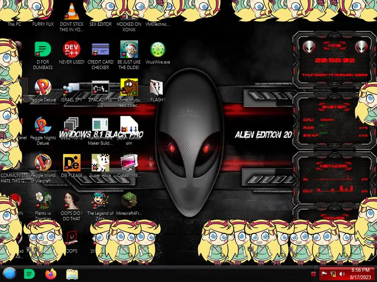Click the SYSTEM gadget with CPU and RAM
The width and height of the screenshot is (377, 282).
point(335,121)
